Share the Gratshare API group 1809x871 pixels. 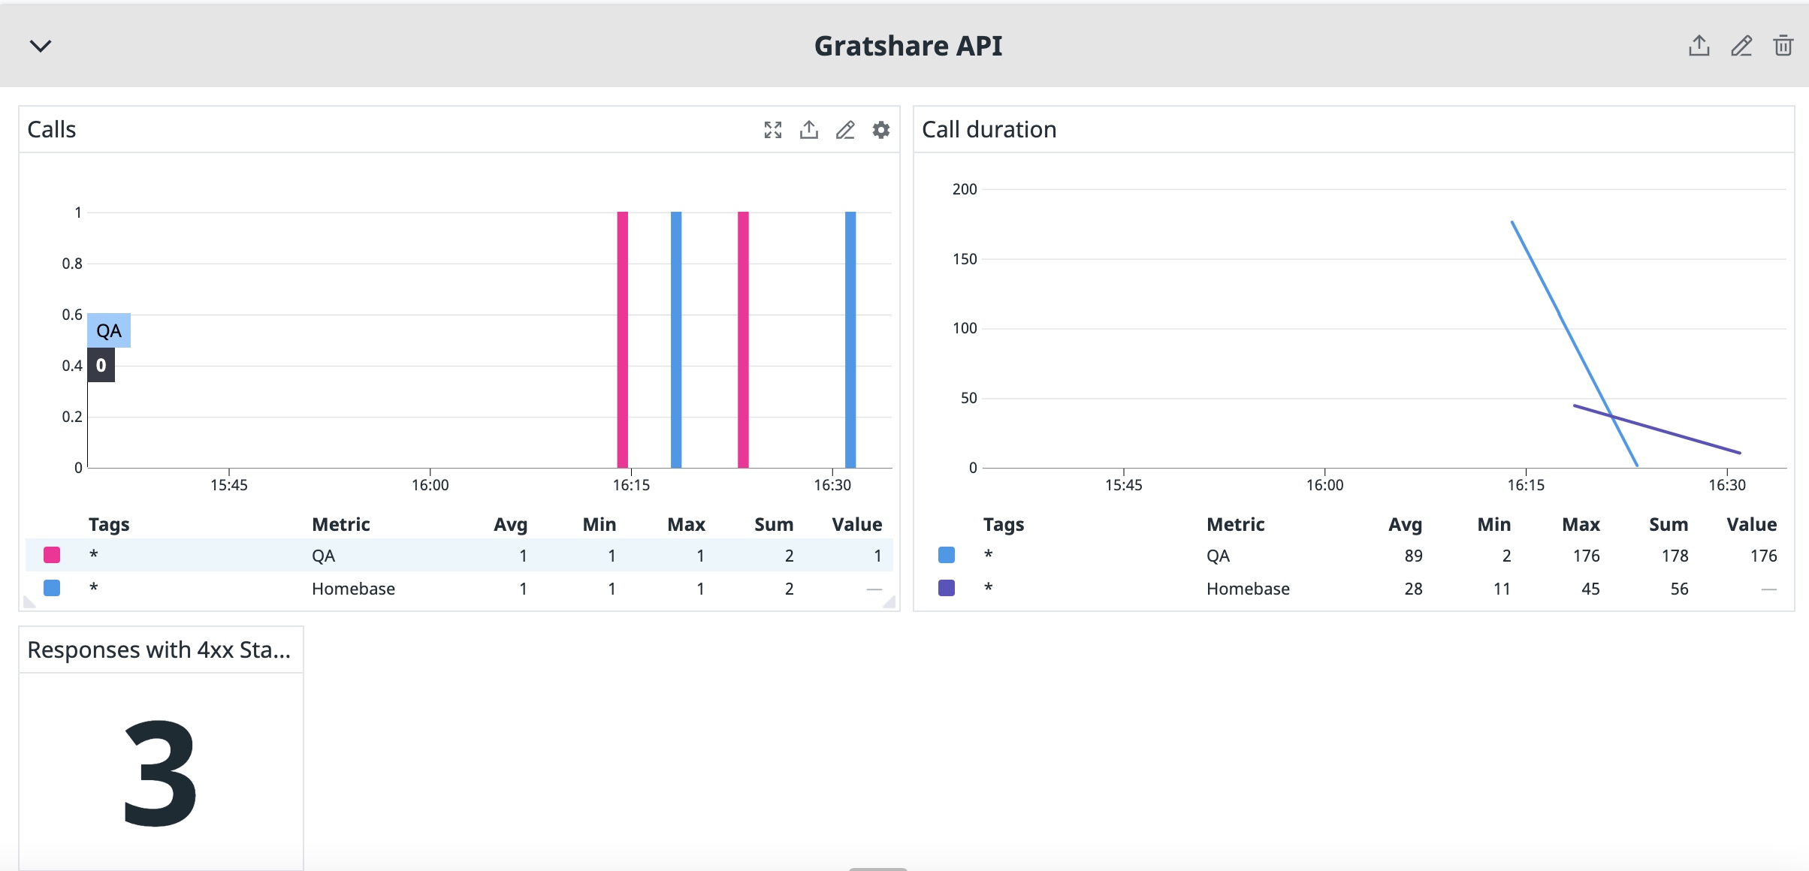coord(1699,46)
